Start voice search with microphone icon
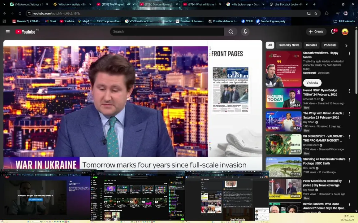Viewport: 358px width, 223px height. click(x=245, y=32)
